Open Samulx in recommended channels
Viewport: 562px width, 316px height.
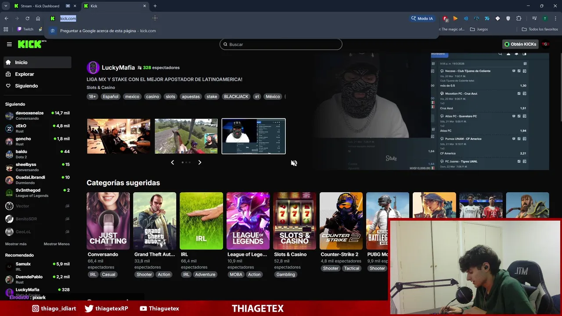(x=37, y=266)
